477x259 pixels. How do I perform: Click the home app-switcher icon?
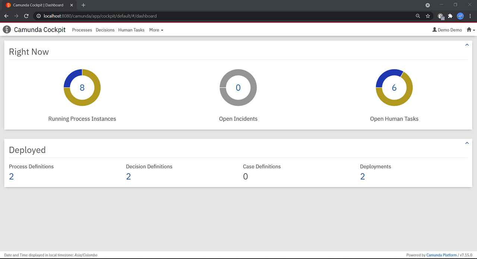[469, 29]
